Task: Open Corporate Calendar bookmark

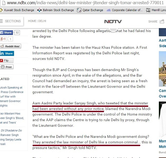Action: coord(124,10)
